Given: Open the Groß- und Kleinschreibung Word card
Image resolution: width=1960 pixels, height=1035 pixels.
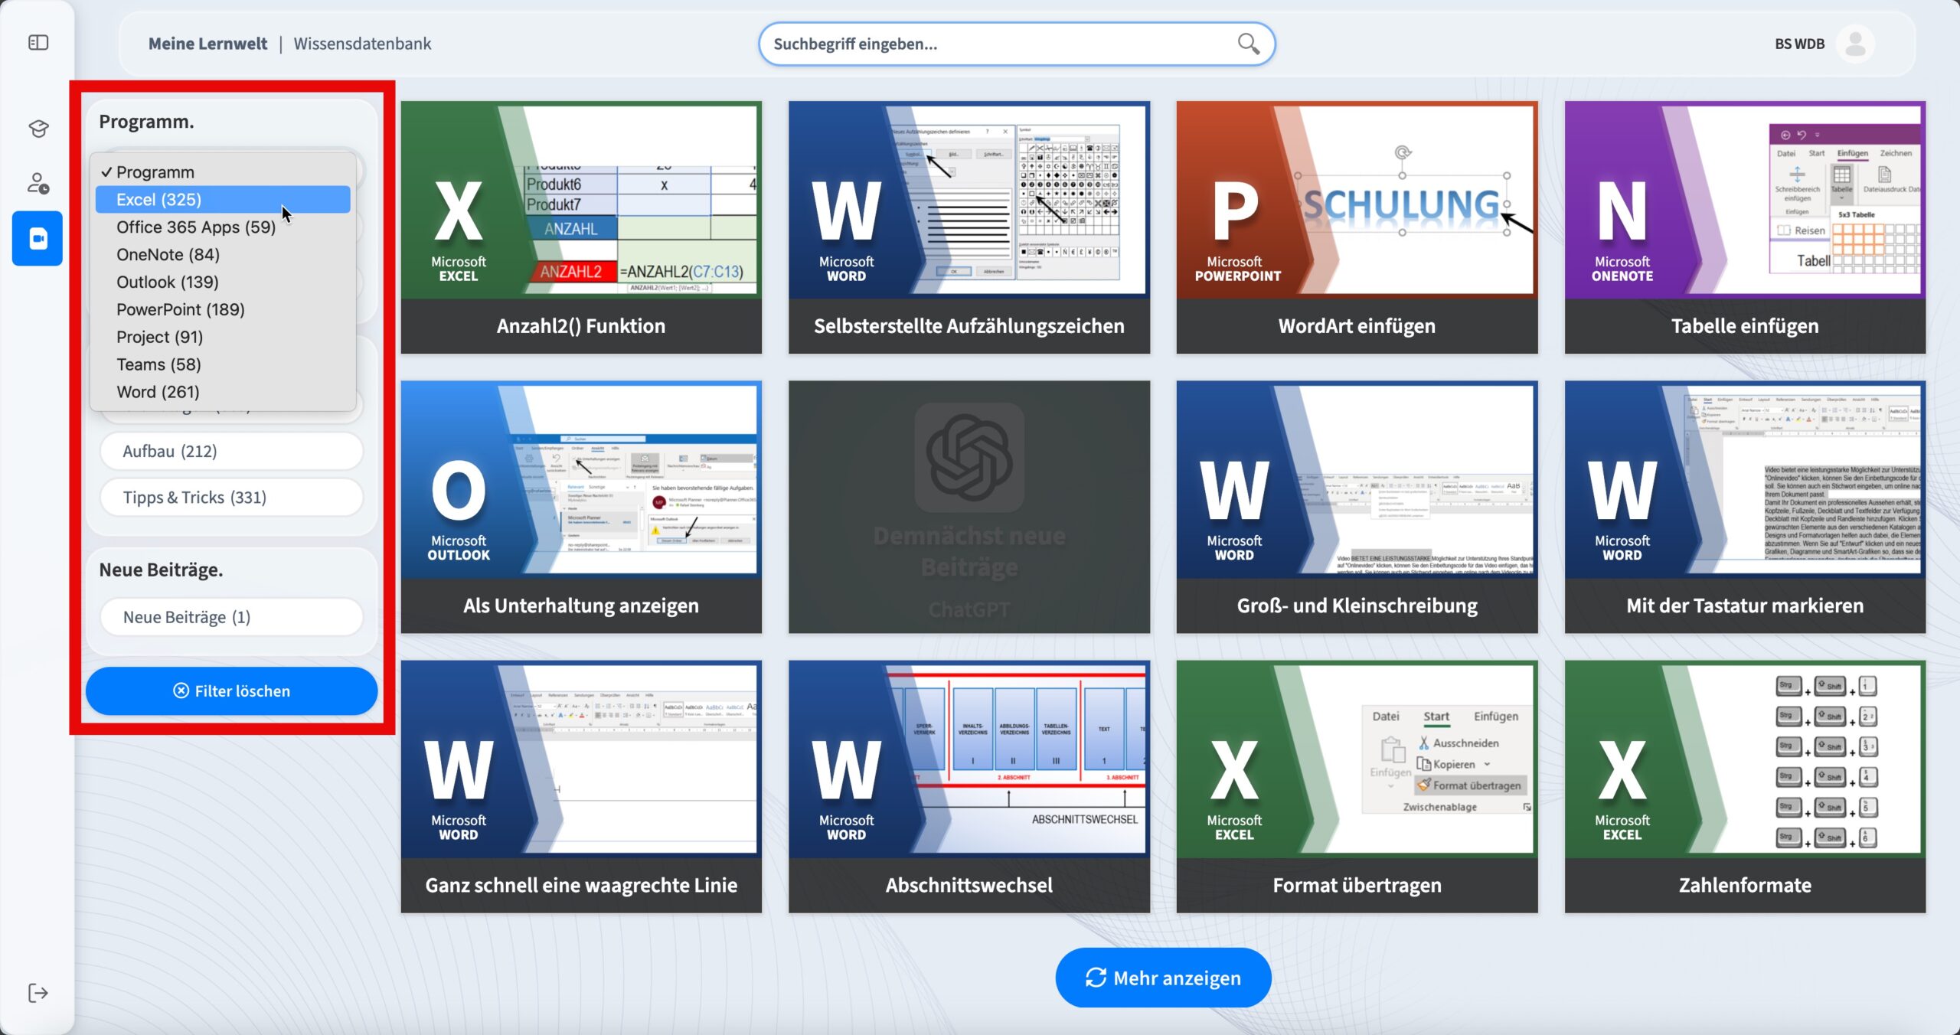Looking at the screenshot, I should 1357,507.
